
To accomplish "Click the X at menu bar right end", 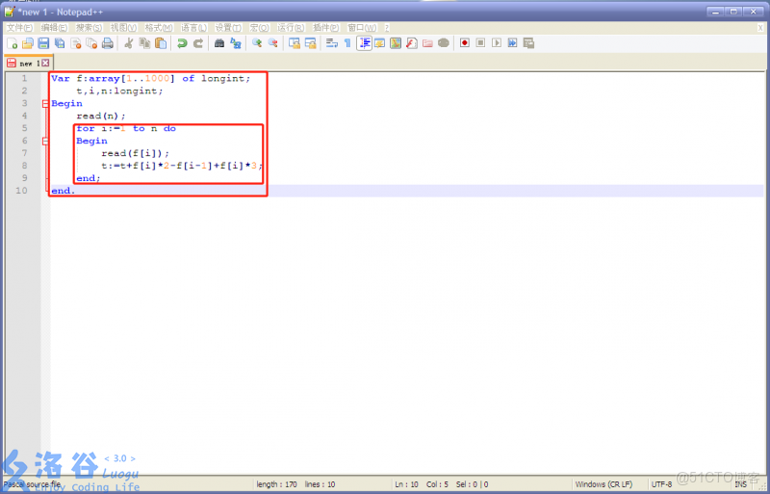I will click(760, 28).
